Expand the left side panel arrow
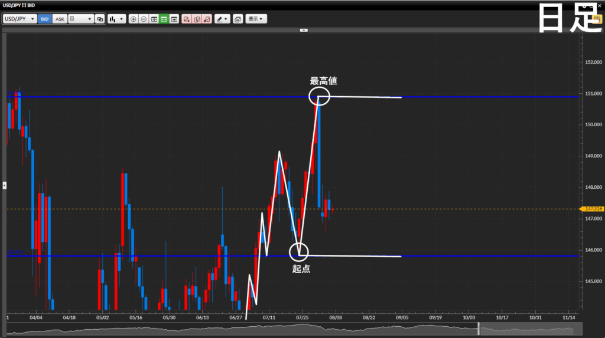Image resolution: width=605 pixels, height=338 pixels. tap(4, 185)
